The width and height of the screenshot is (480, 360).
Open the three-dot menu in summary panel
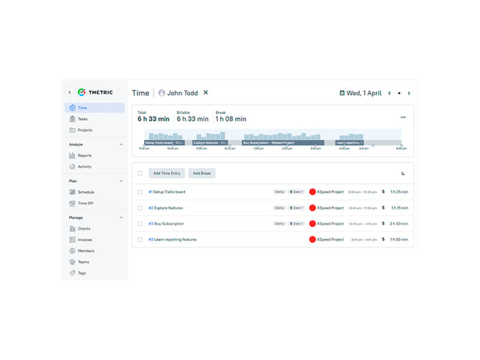click(403, 117)
